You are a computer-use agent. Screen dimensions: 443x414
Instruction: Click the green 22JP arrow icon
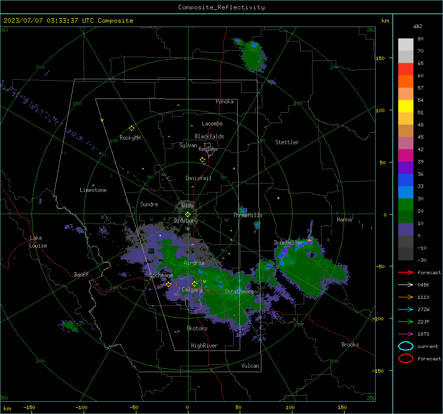point(406,321)
